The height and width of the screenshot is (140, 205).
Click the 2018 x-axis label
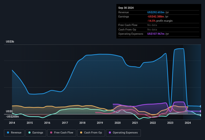[x=82, y=123]
